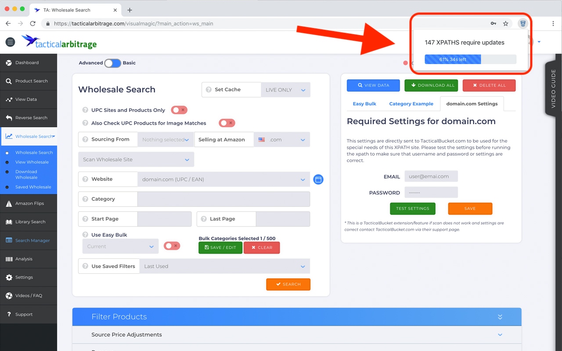The height and width of the screenshot is (351, 562).
Task: Open the Sourcing From dropdown
Action: click(165, 140)
